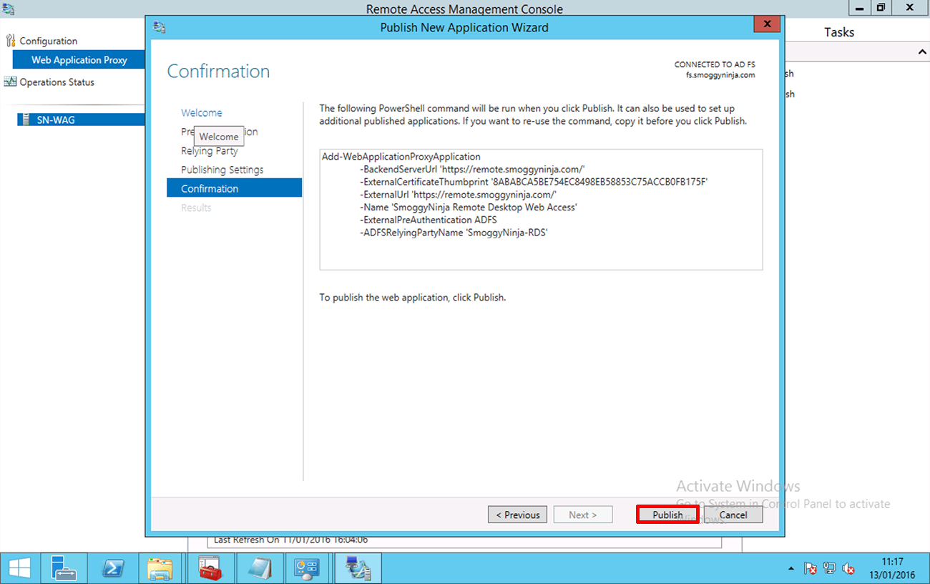Go to the Welcome wizard step
Image resolution: width=930 pixels, height=584 pixels.
coord(201,112)
